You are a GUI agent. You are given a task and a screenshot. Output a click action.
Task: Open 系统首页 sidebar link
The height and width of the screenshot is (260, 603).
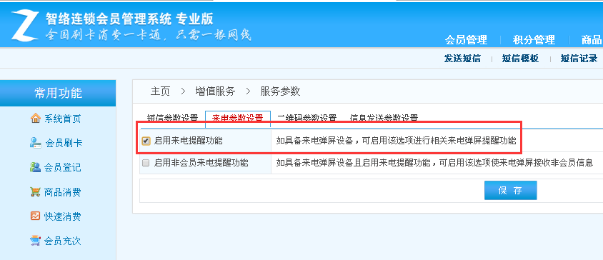(62, 119)
